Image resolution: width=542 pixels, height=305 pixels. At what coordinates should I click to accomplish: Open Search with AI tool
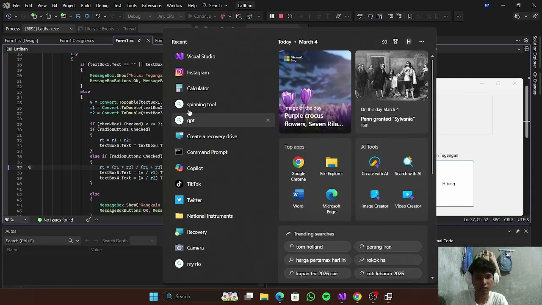(x=408, y=166)
